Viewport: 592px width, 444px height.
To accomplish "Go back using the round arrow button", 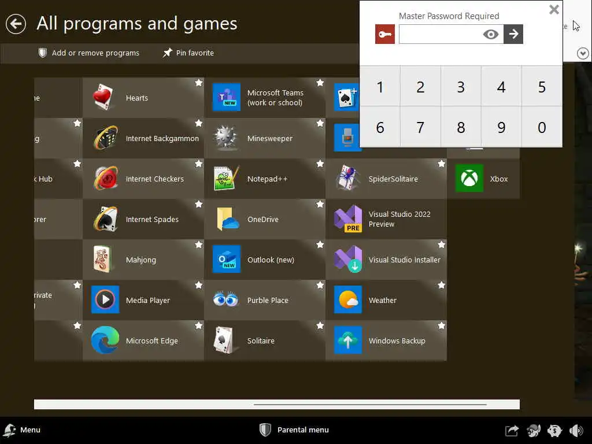I will [16, 24].
